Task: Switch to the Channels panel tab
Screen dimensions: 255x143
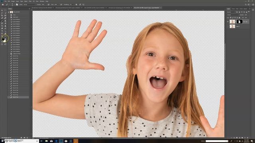Action: coord(233,9)
